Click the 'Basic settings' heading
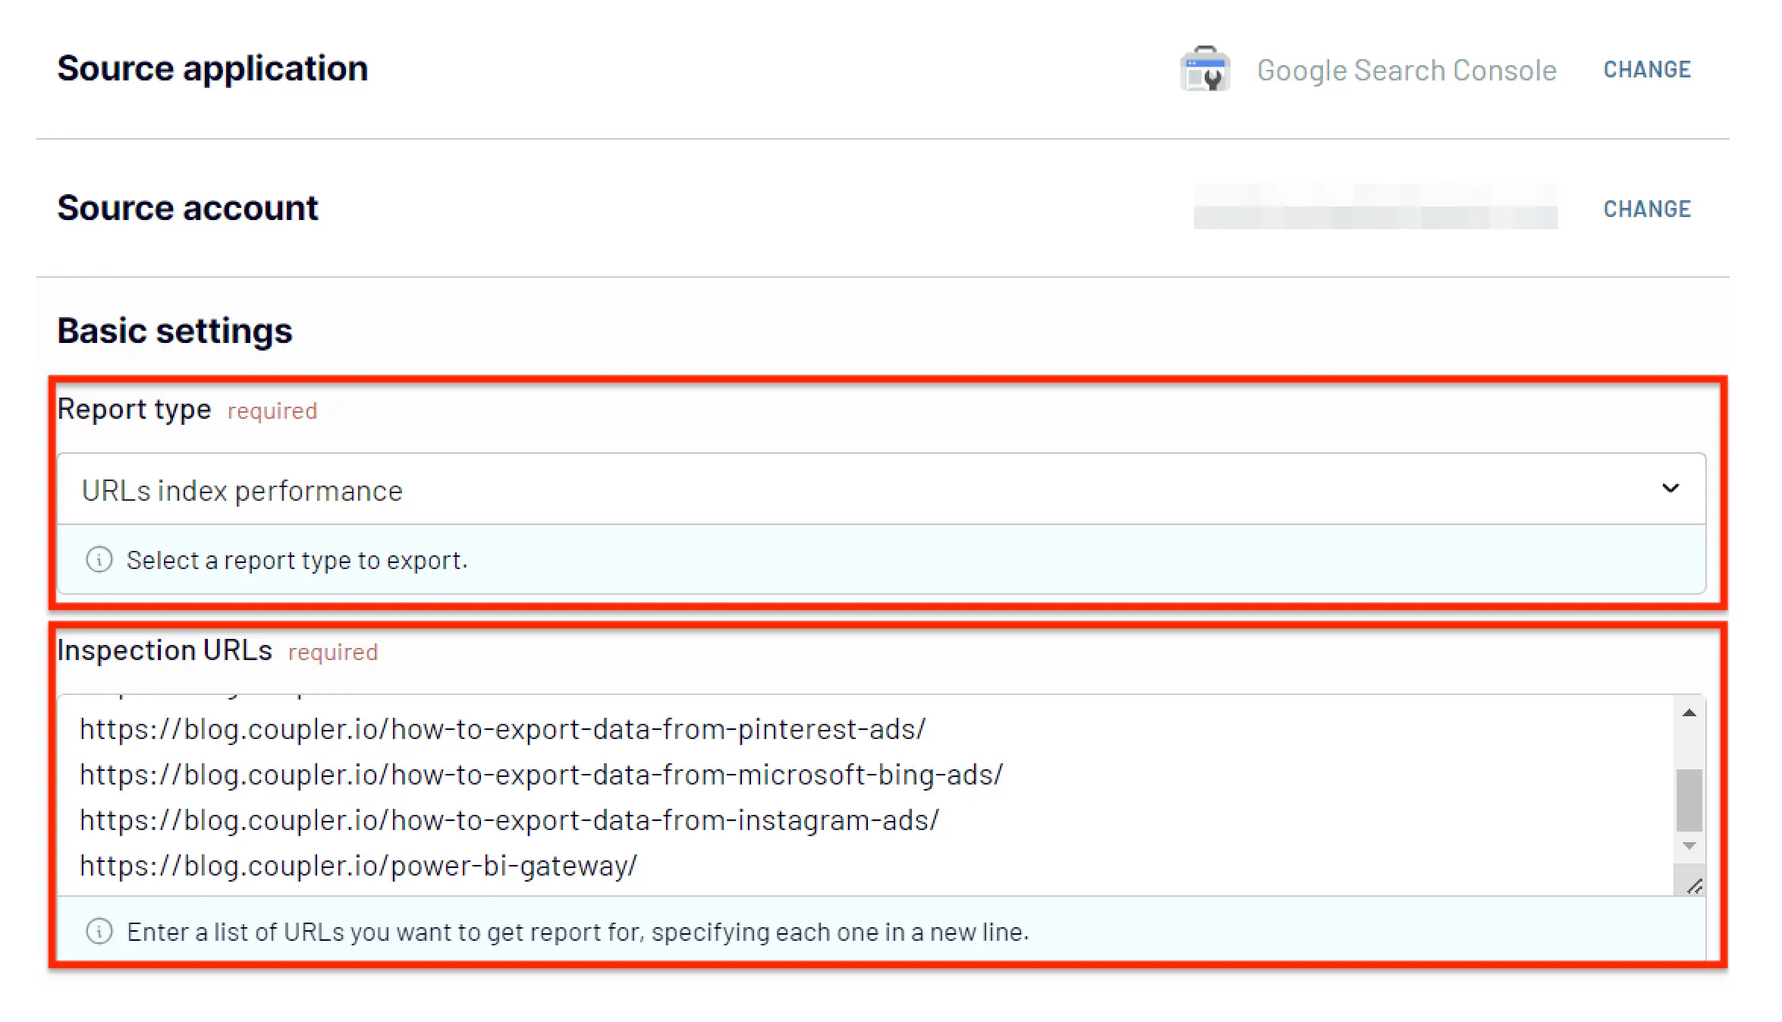 click(174, 331)
